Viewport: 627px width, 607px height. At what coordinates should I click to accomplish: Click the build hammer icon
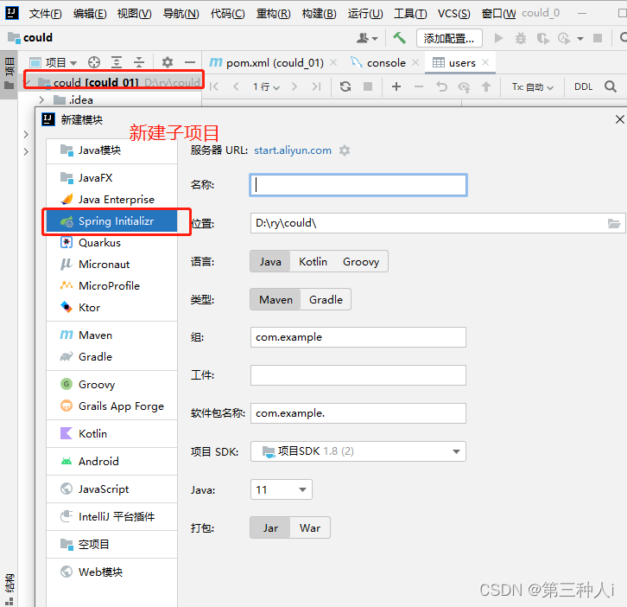(399, 38)
